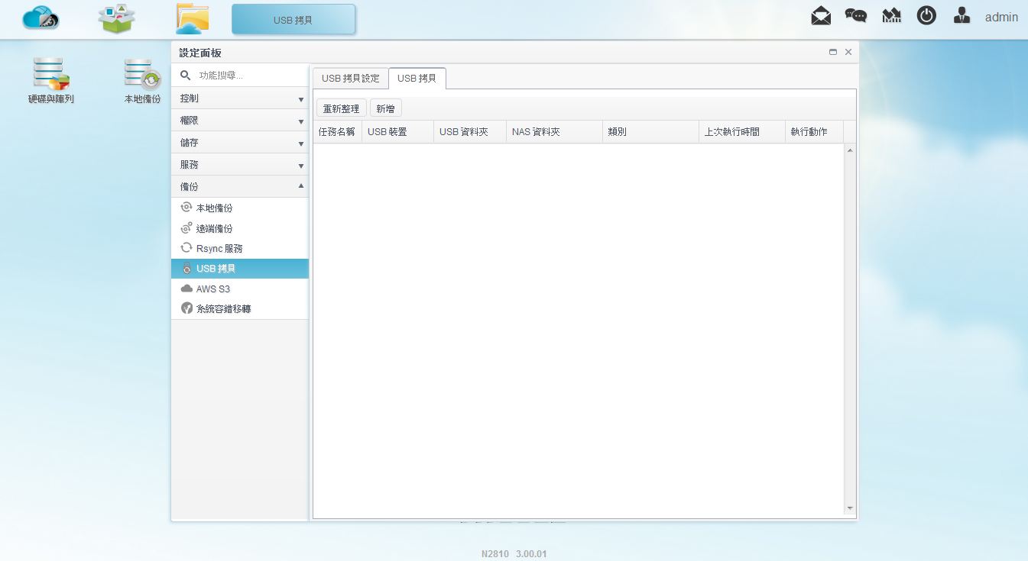1028x561 pixels.
Task: Open the user account person icon
Action: pos(962,15)
